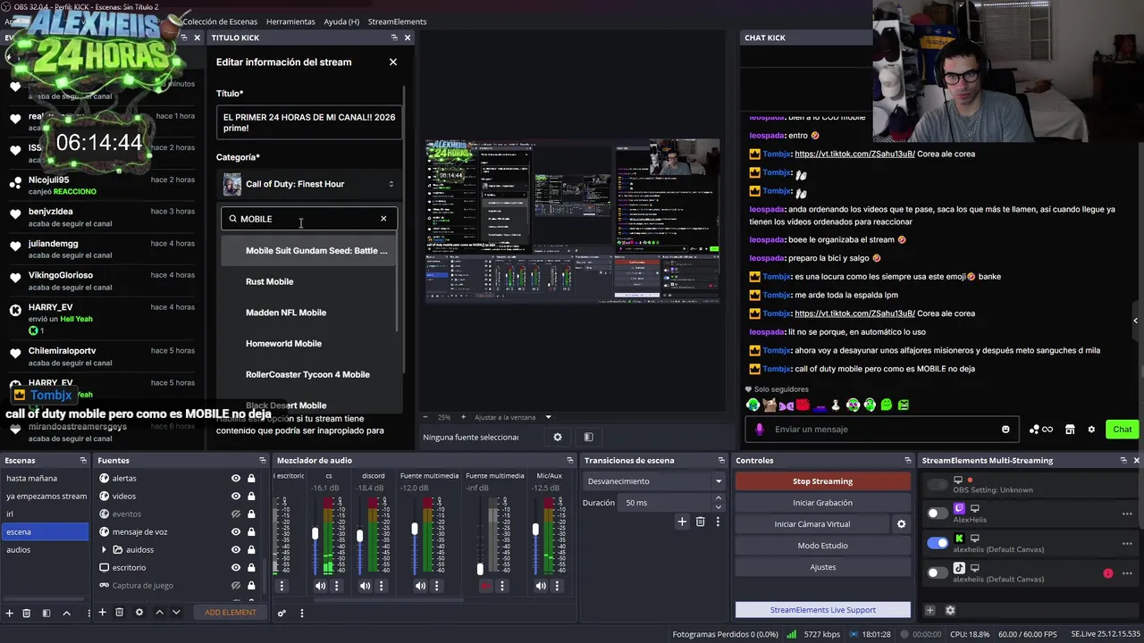
Task: Click the green Chat send button
Action: click(1123, 430)
